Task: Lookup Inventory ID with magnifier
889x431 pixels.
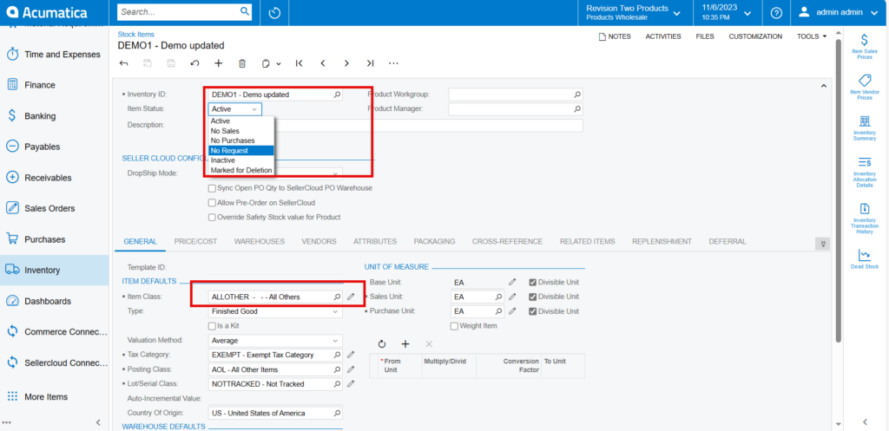Action: 337,95
